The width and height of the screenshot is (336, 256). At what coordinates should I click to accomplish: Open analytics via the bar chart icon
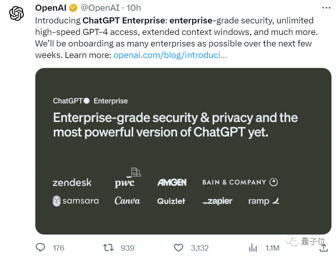click(253, 248)
